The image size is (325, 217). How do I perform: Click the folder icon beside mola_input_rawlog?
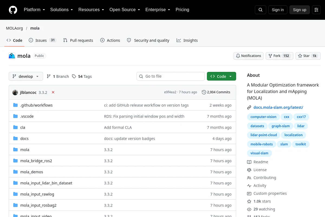(15, 194)
